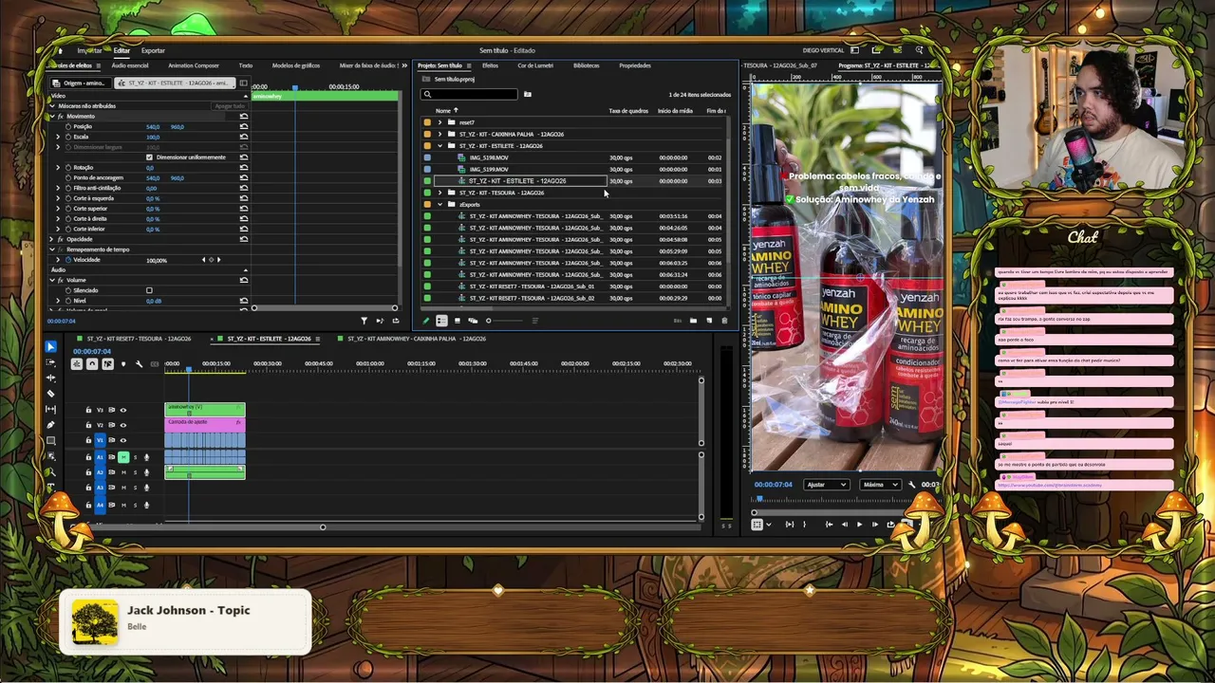The width and height of the screenshot is (1215, 683).
Task: Open the Bibliotecas tab
Action: pos(586,65)
